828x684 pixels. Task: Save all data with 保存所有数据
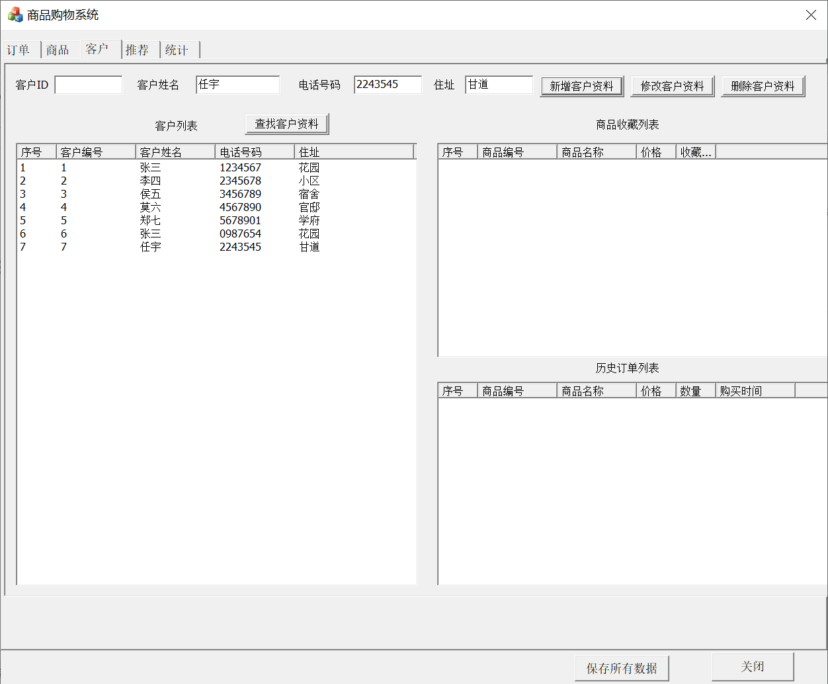click(622, 668)
